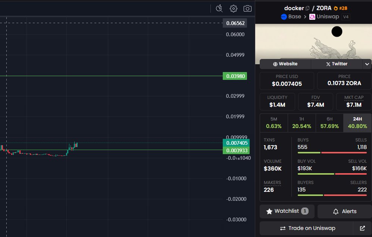This screenshot has width=372, height=237.
Task: Open the indicator quick search icon
Action: point(219,9)
